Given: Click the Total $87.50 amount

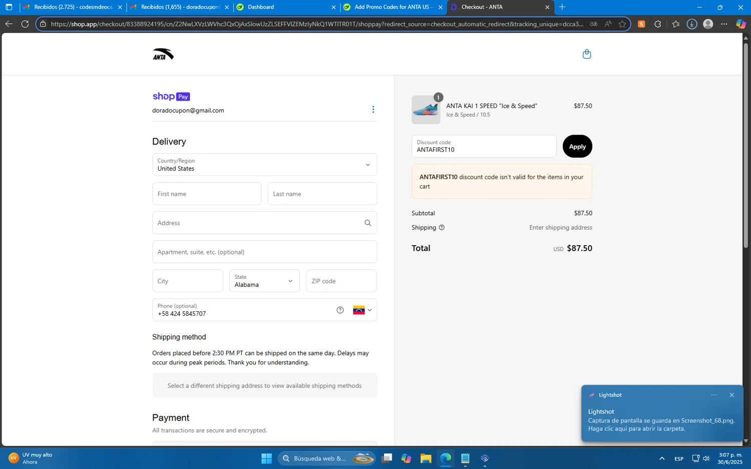Looking at the screenshot, I should click(579, 248).
